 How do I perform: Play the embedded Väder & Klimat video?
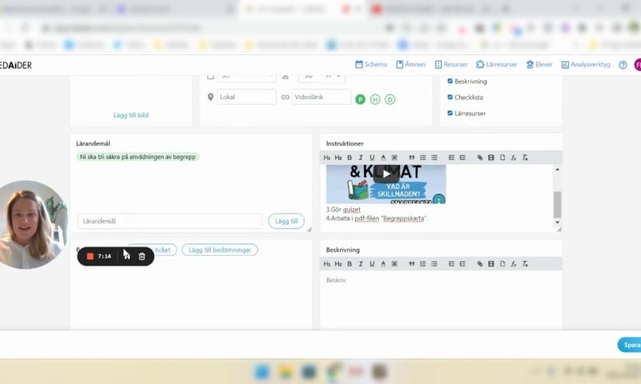pos(386,174)
